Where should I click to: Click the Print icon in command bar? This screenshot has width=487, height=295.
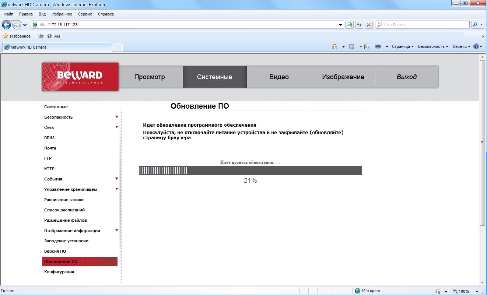tap(378, 47)
